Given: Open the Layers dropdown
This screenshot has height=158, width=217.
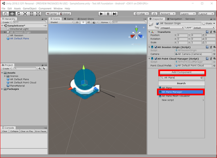Looking at the screenshot, I should click(x=188, y=14).
